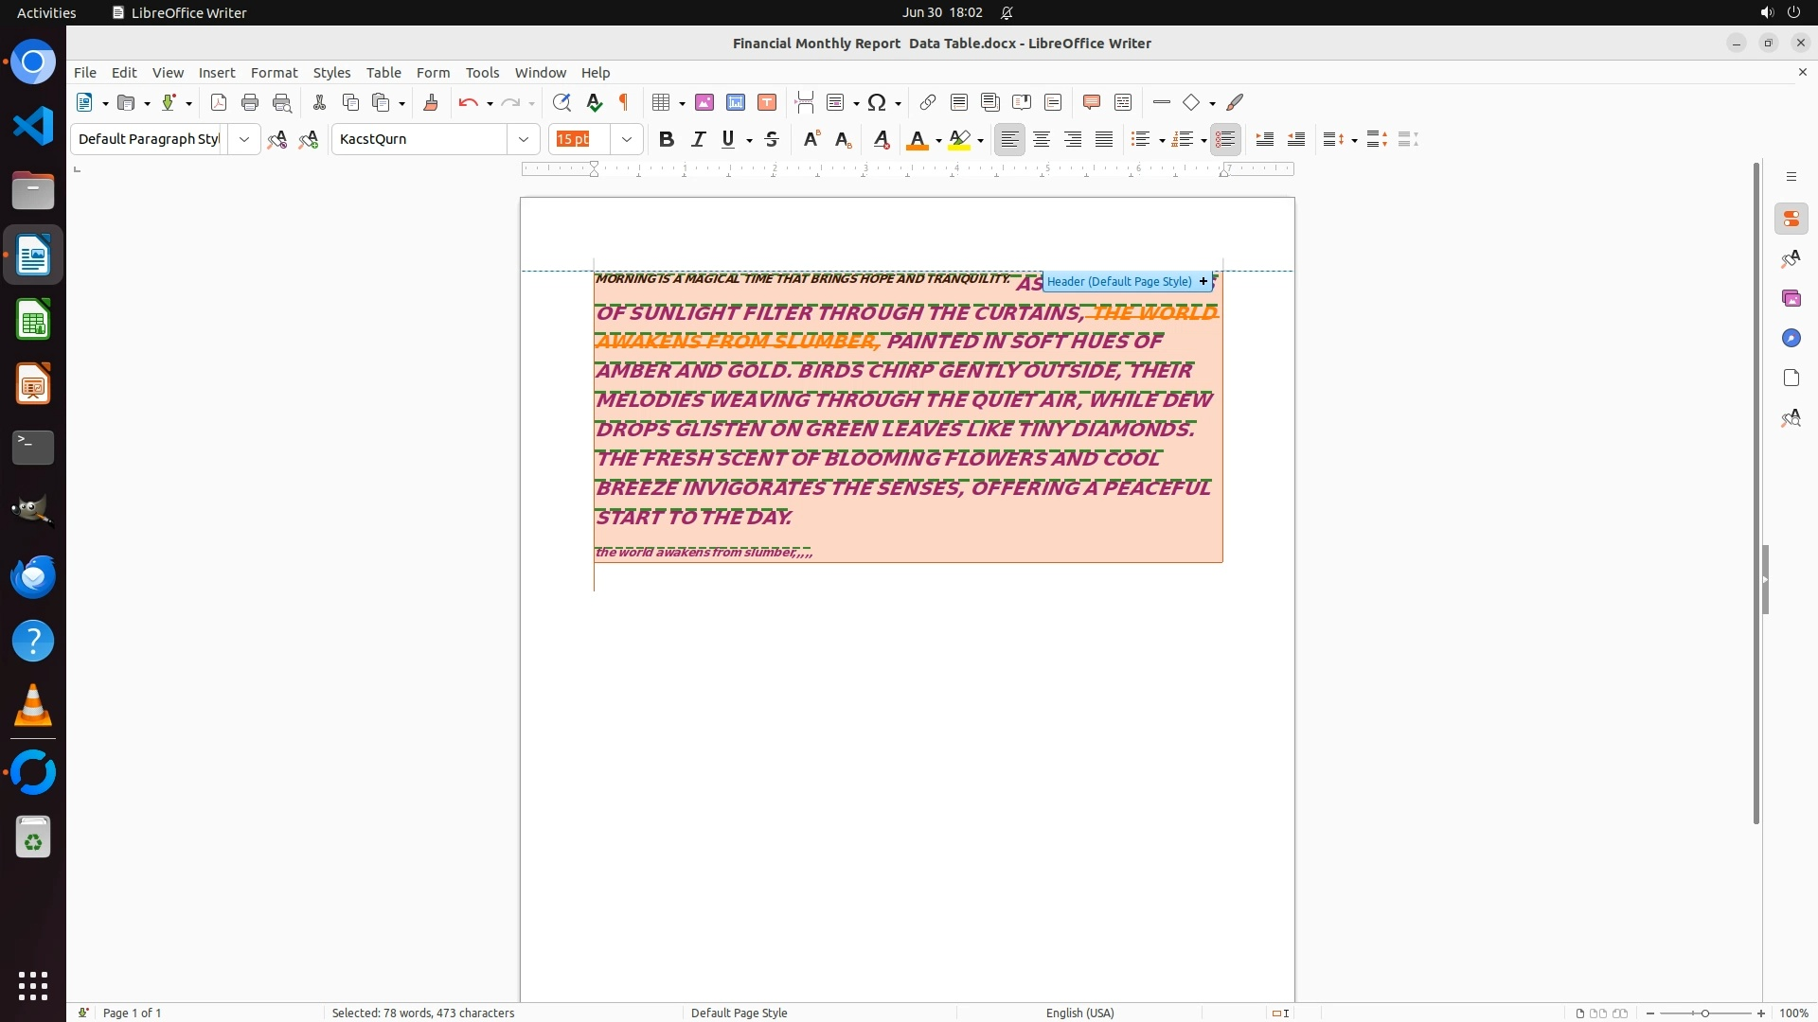Open the Find and Replace tool
This screenshot has width=1818, height=1022.
point(561,102)
